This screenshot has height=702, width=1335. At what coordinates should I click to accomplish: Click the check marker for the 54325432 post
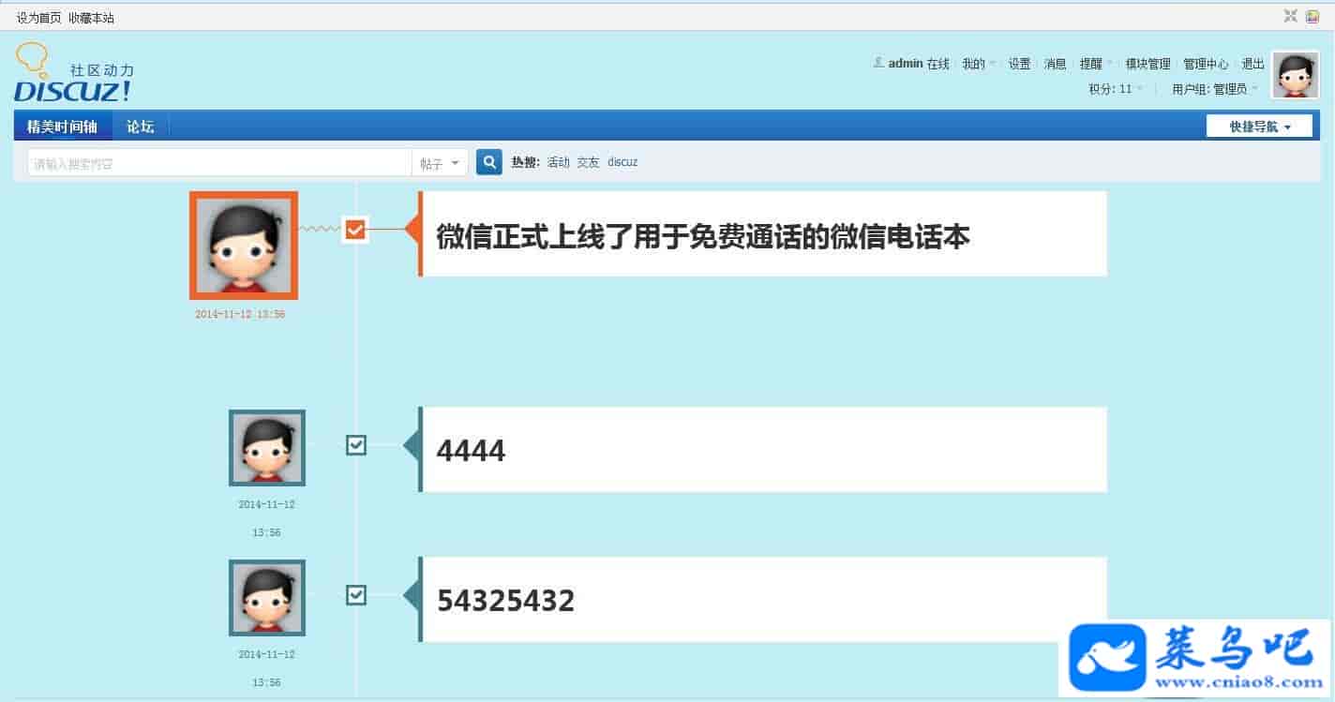pyautogui.click(x=356, y=595)
